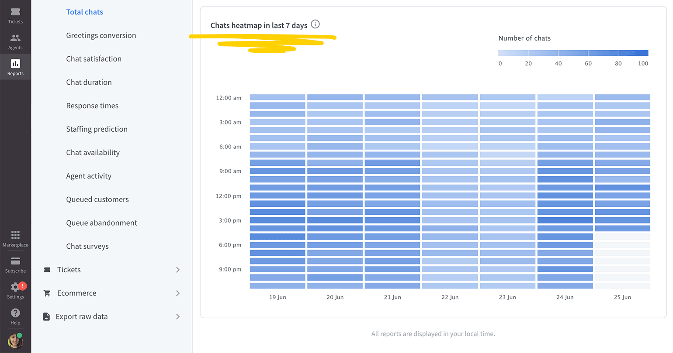Click the 25 Jun heatmap cell at 6:00 pm
The width and height of the screenshot is (673, 353).
point(622,245)
